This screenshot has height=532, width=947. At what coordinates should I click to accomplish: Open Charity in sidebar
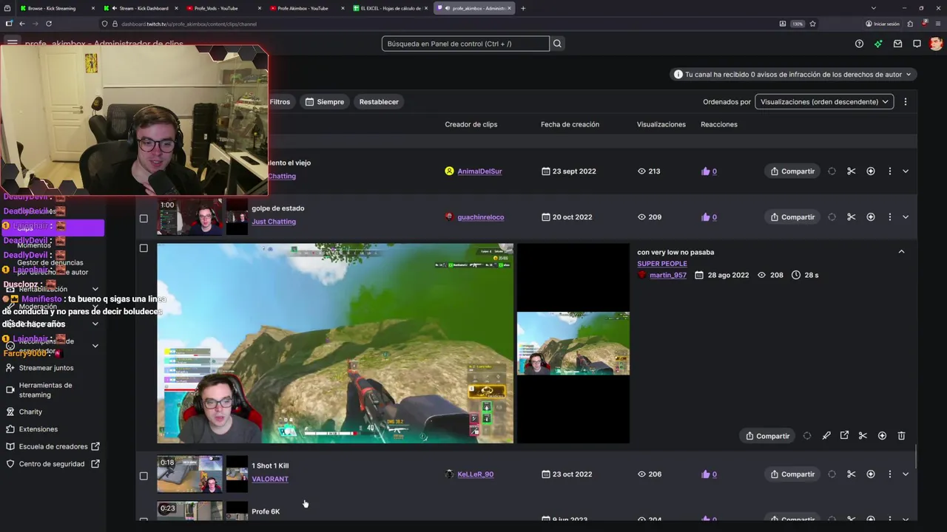(x=30, y=412)
